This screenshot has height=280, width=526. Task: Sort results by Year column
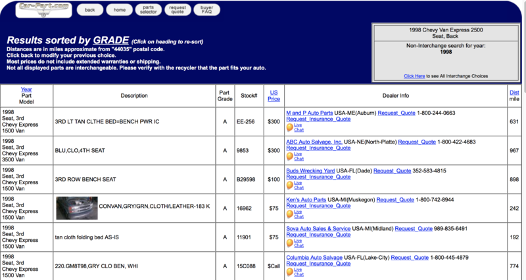point(26,89)
